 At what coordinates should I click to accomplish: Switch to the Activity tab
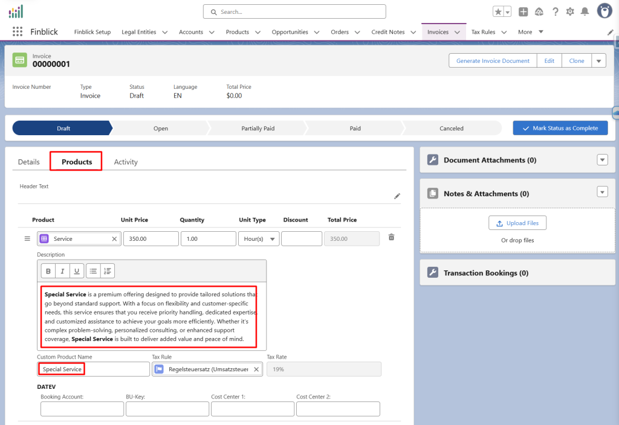click(126, 162)
